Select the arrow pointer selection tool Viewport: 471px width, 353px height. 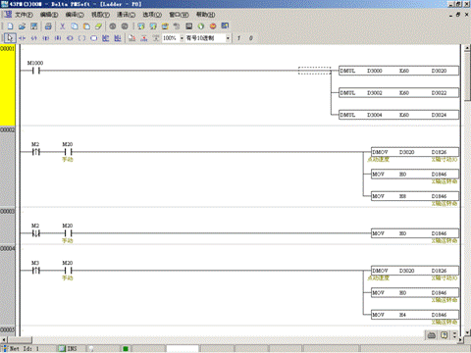coord(10,38)
